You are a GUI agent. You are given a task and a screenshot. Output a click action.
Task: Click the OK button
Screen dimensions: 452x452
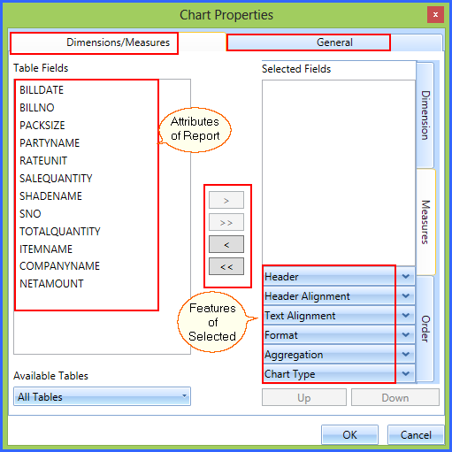coord(349,434)
